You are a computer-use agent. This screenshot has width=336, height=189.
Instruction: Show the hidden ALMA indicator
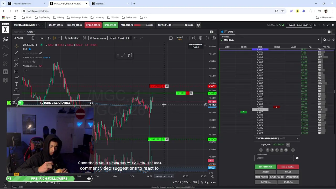click(x=41, y=53)
